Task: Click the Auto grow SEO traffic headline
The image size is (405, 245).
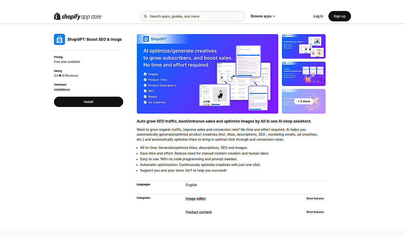Action: pyautogui.click(x=224, y=121)
